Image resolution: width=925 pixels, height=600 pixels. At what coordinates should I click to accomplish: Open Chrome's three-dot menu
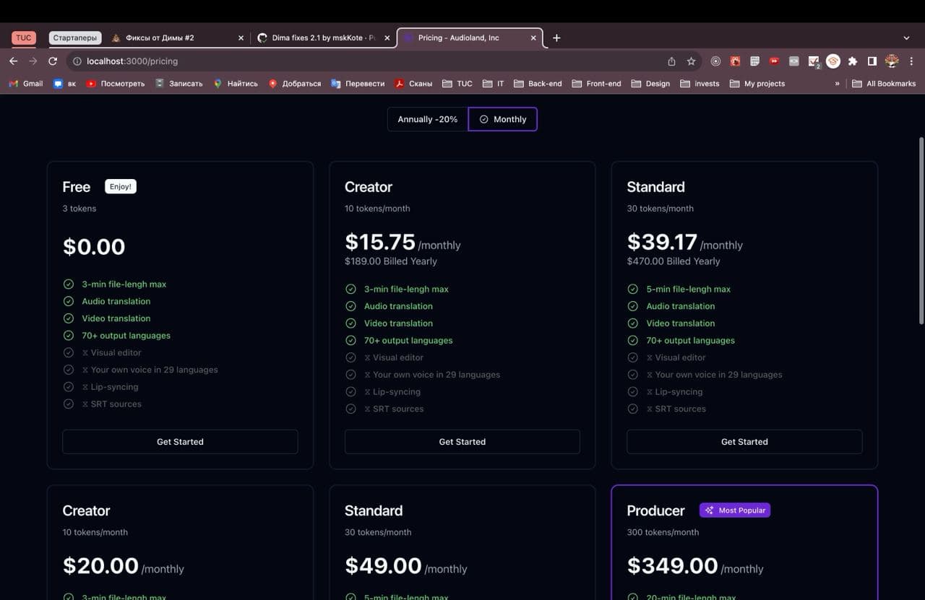pyautogui.click(x=911, y=61)
